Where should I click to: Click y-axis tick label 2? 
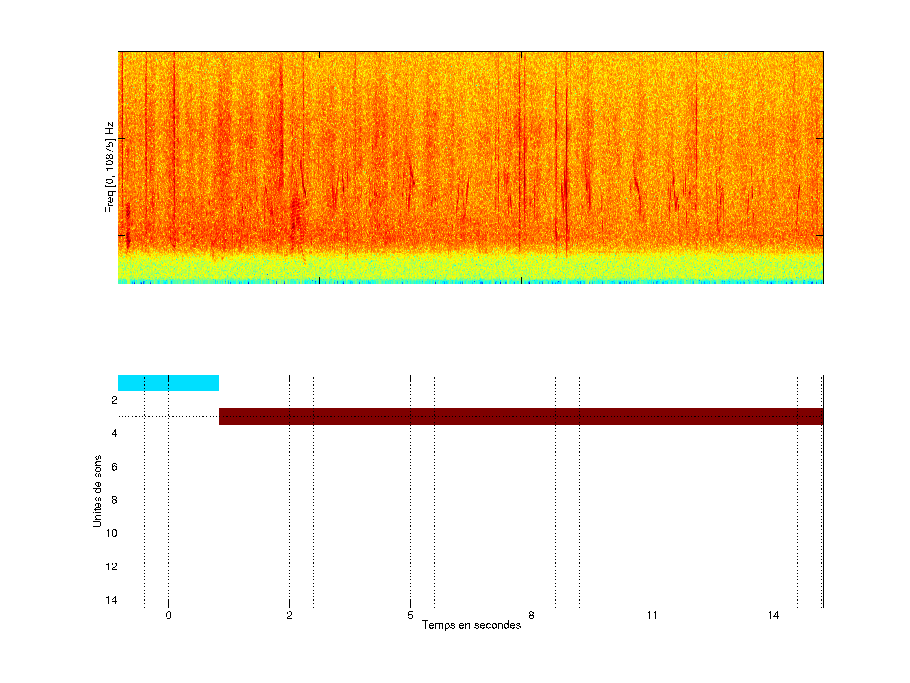(x=114, y=400)
